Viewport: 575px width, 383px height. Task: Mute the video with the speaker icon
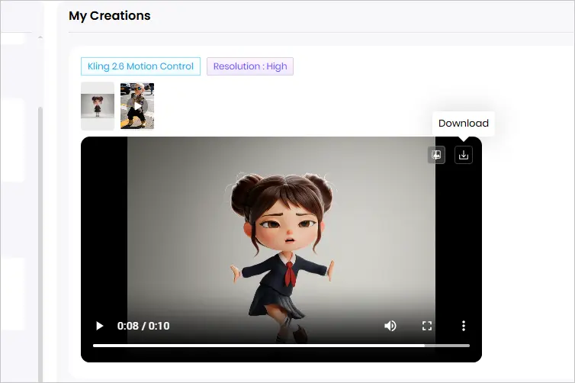tap(390, 326)
